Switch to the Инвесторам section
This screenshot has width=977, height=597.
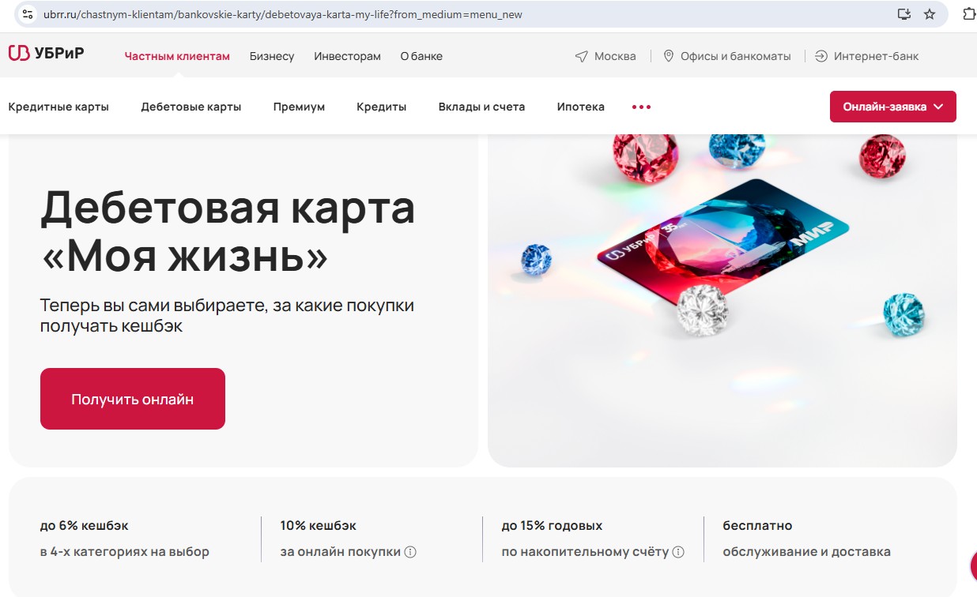click(347, 56)
